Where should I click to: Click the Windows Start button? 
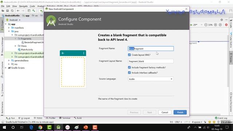4,127
